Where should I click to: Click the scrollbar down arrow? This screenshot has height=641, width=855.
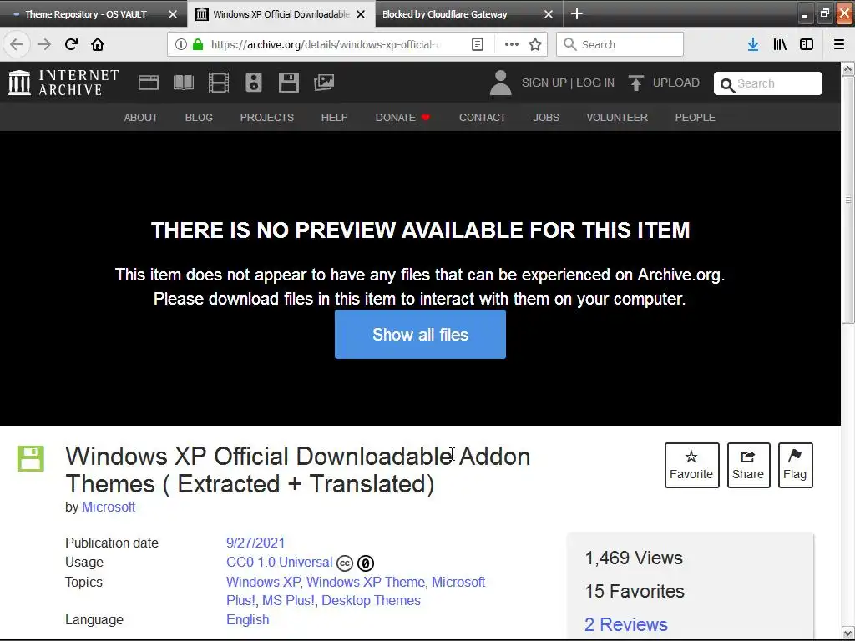click(x=848, y=633)
